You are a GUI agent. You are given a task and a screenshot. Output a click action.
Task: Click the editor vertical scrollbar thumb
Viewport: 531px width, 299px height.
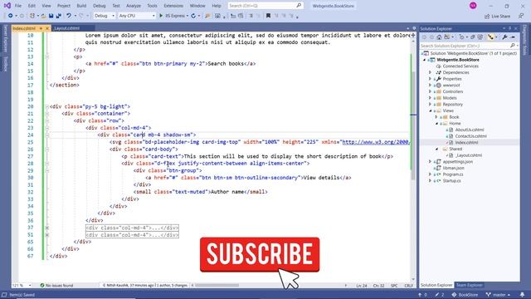[x=413, y=125]
